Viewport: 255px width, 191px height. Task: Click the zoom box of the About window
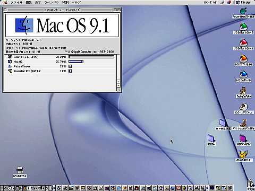(x=115, y=10)
